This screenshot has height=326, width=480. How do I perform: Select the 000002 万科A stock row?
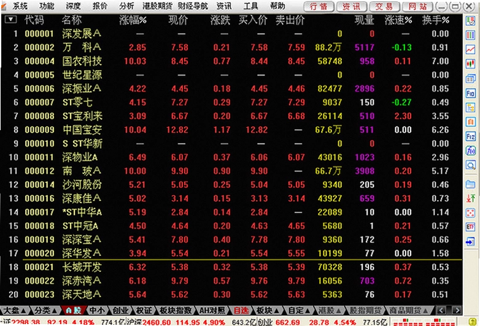pos(231,47)
